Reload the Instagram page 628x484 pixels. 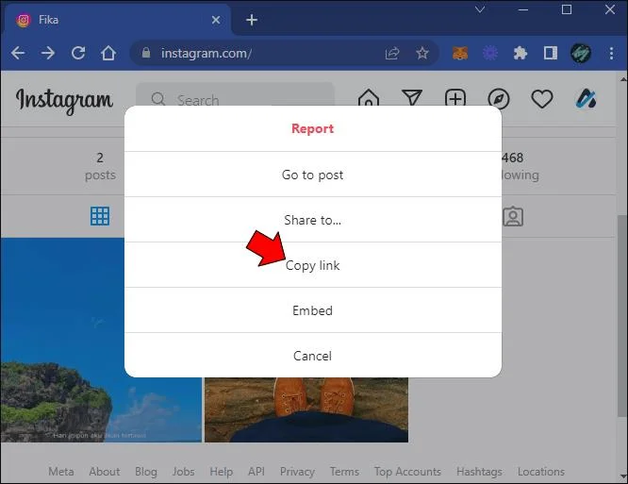point(78,53)
